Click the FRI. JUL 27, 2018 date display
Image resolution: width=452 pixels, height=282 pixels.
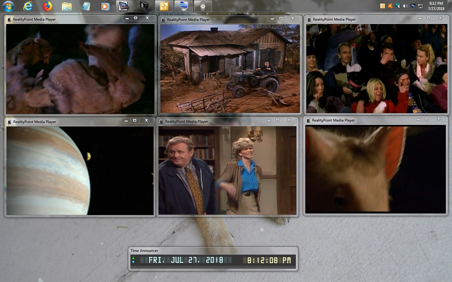pos(186,260)
